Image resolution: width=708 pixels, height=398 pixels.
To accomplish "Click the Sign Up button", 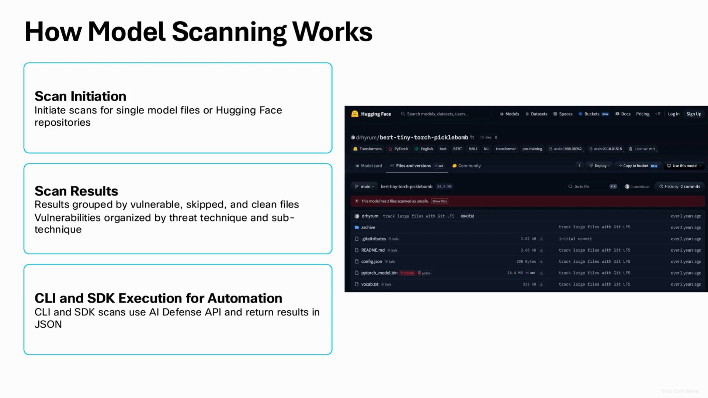I will (694, 114).
